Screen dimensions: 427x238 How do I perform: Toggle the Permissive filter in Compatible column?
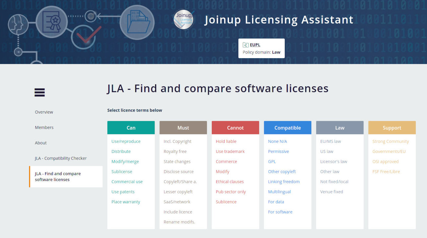click(278, 151)
